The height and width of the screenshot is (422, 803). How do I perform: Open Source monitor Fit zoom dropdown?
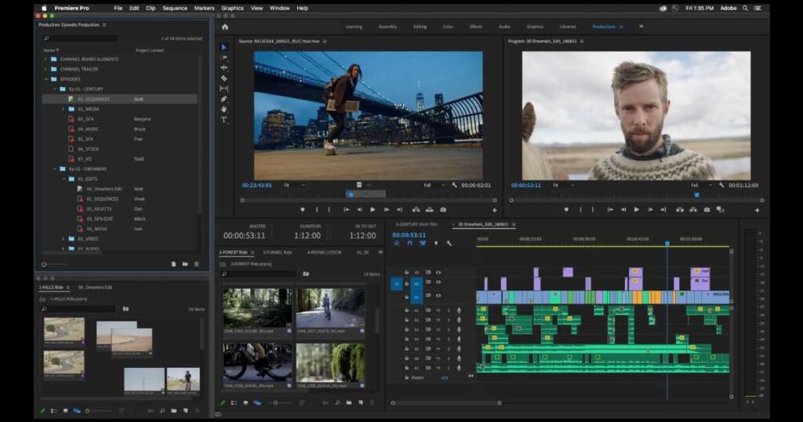click(x=295, y=185)
